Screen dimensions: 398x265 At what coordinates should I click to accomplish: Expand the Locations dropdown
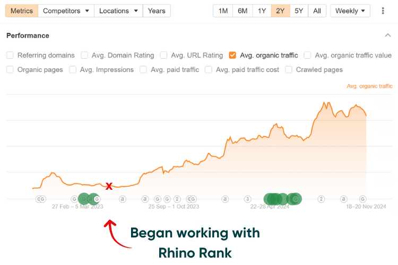point(118,11)
